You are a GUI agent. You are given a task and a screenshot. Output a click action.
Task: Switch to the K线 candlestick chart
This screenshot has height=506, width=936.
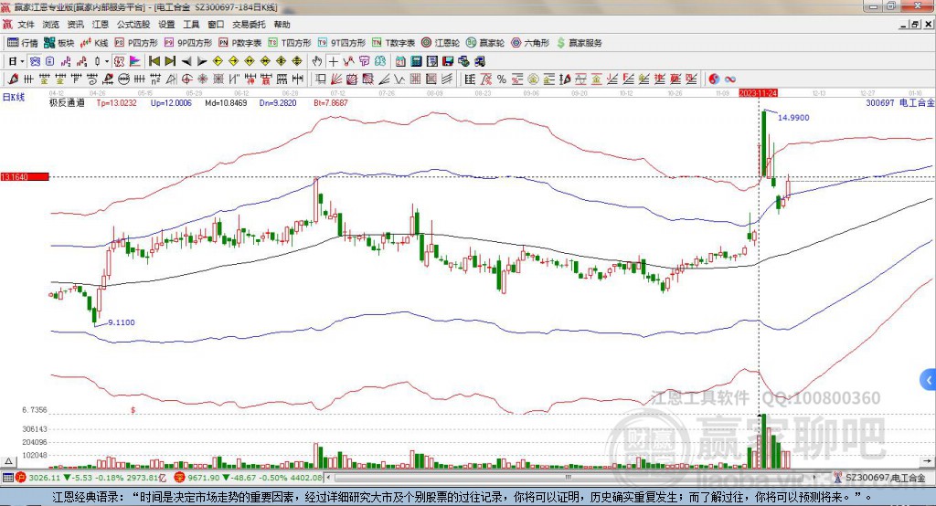[95, 43]
